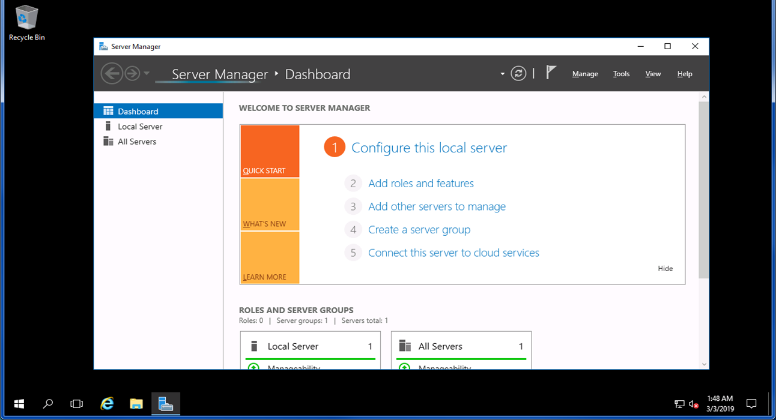Screen dimensions: 776x420
Task: Click the Local Server tile icon
Action: pos(255,346)
